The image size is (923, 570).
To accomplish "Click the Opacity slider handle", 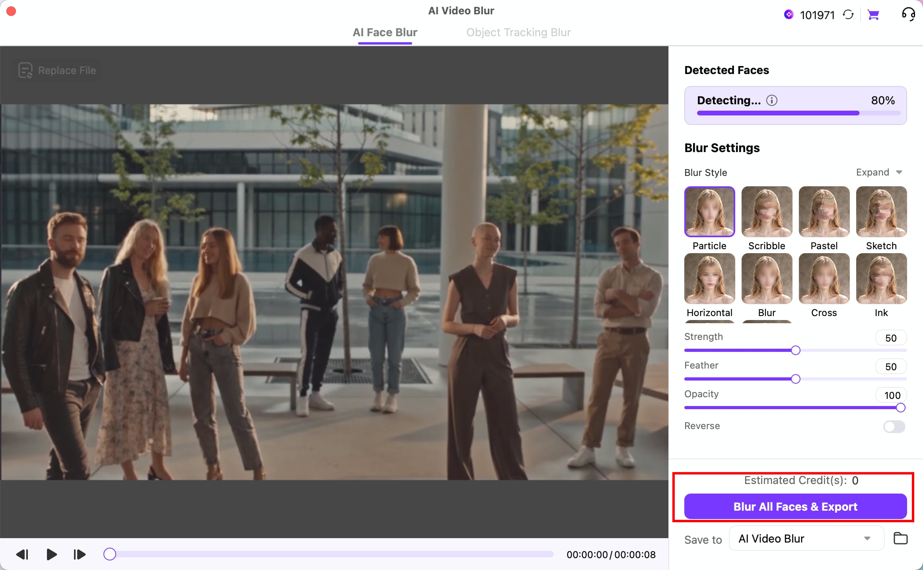I will tap(901, 408).
